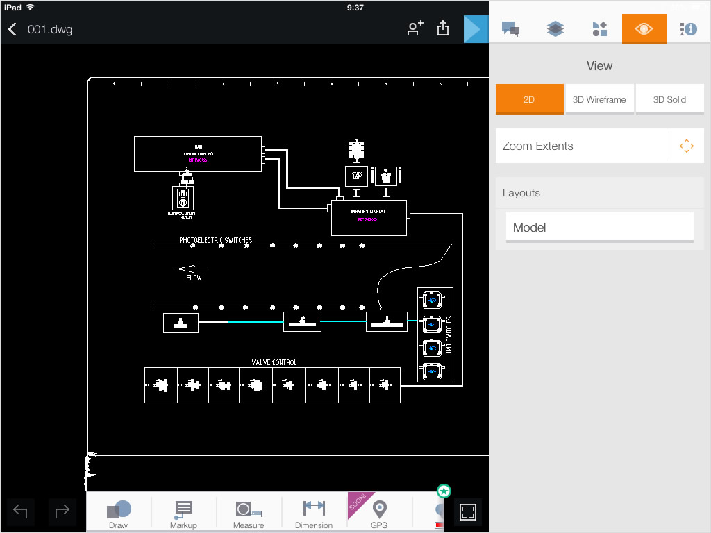Switch to 3D Solid view
The image size is (711, 533).
click(669, 99)
